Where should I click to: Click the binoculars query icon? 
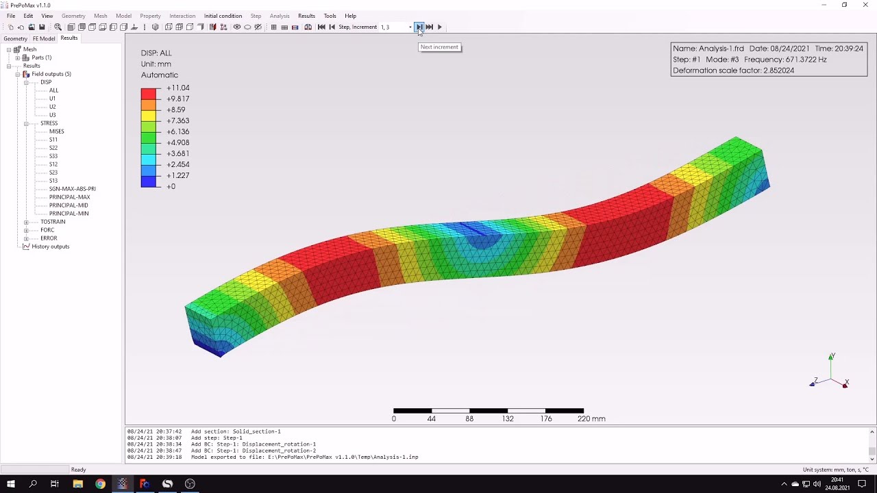click(308, 27)
